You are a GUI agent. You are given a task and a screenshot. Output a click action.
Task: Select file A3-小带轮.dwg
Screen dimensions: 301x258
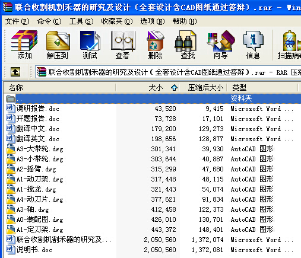pos(40,159)
